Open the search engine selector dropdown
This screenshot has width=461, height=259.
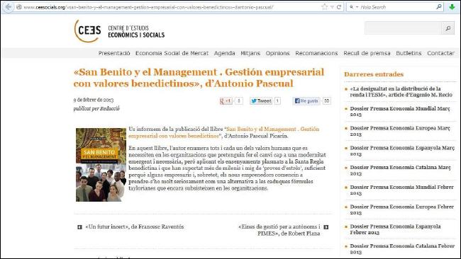pyautogui.click(x=353, y=7)
